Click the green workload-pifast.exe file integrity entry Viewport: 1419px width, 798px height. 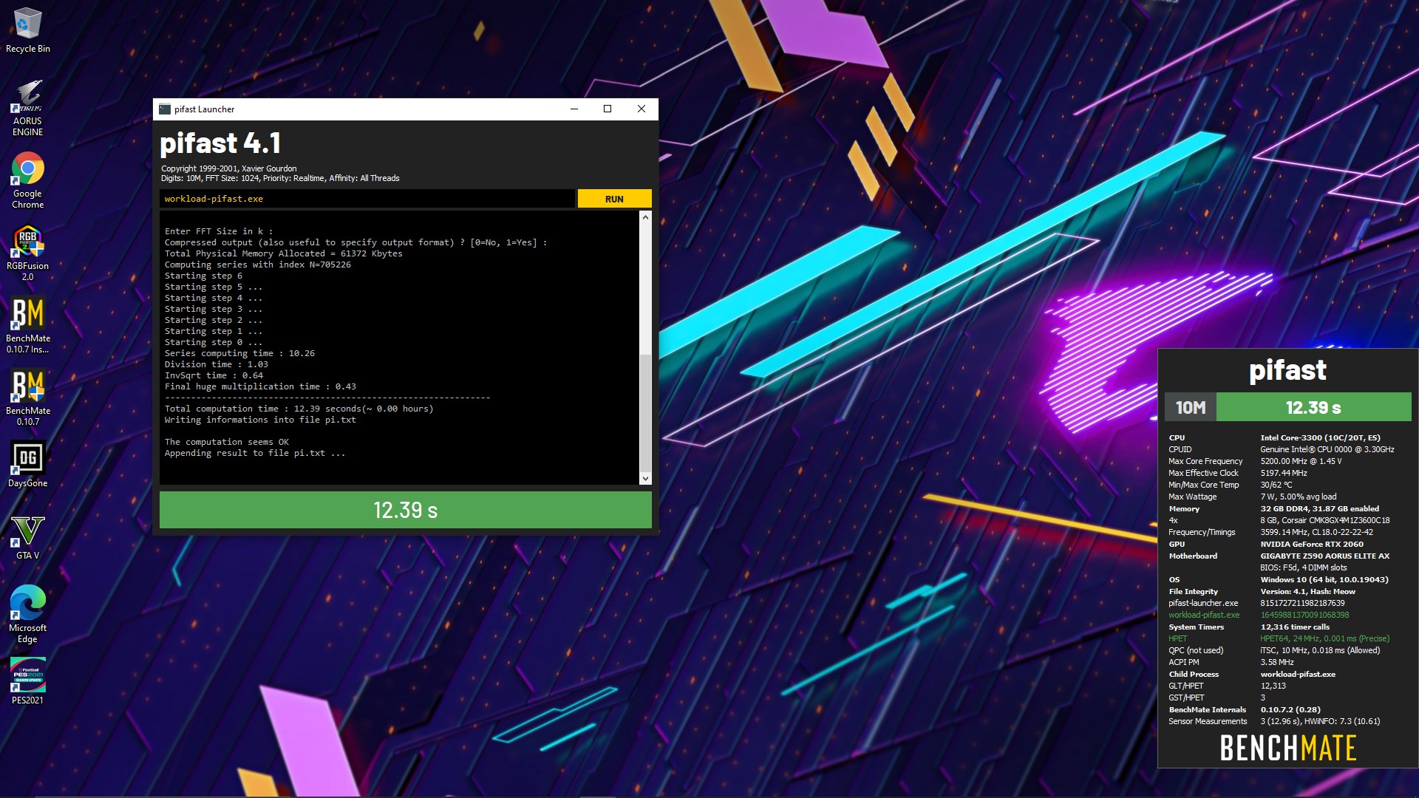click(x=1204, y=615)
